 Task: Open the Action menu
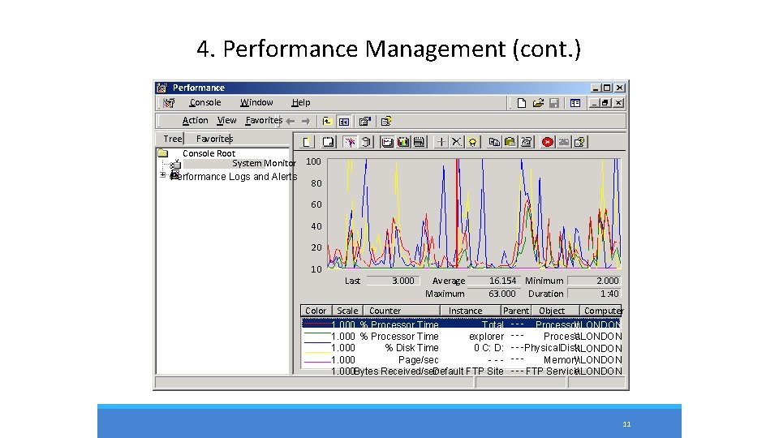tap(195, 120)
